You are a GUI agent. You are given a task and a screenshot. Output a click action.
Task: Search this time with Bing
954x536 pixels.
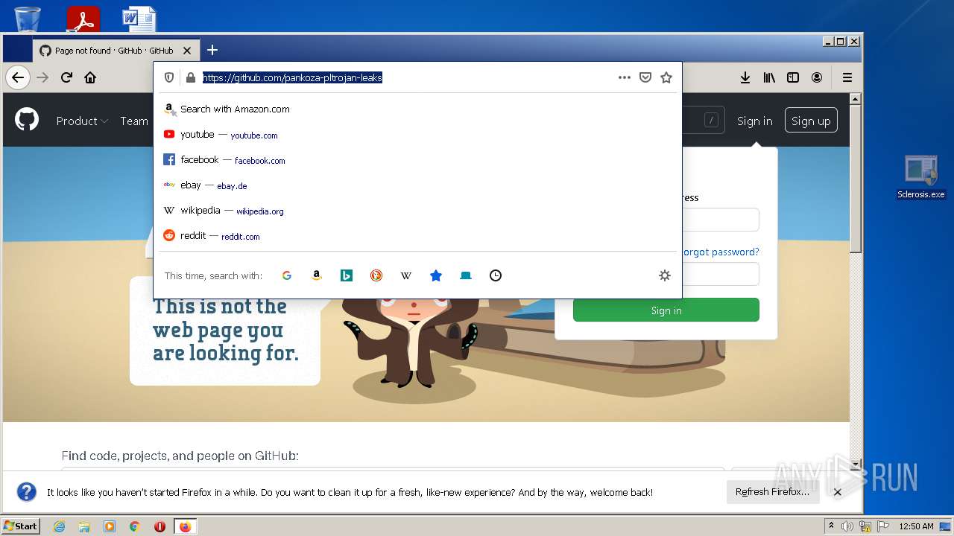click(347, 275)
